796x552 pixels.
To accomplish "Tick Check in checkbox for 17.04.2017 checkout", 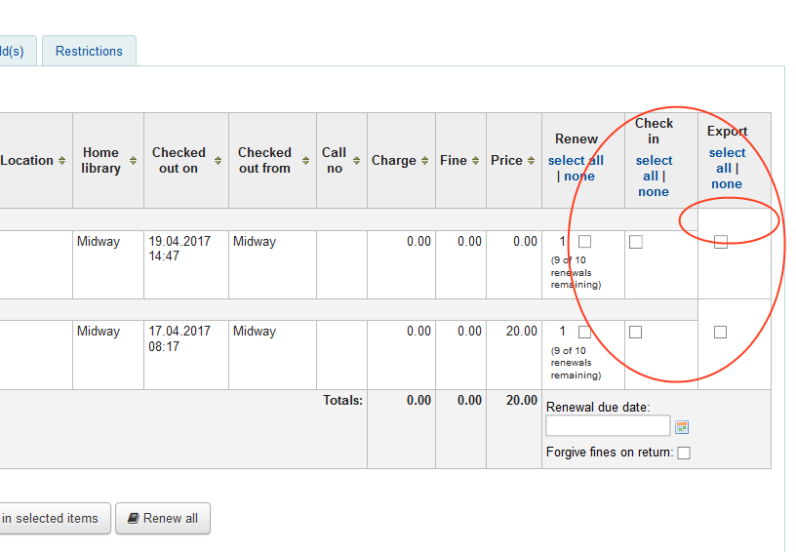I will 636,332.
